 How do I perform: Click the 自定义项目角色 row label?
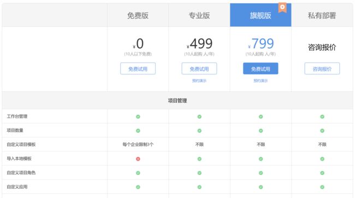coord(21,173)
